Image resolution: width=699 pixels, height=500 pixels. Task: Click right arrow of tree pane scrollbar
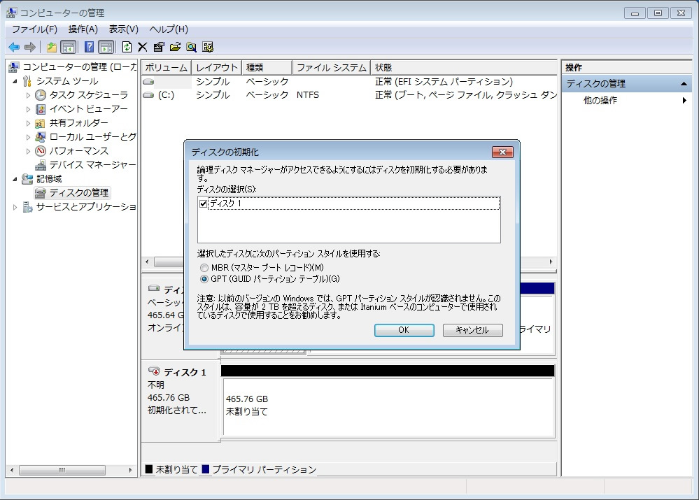pyautogui.click(x=130, y=470)
